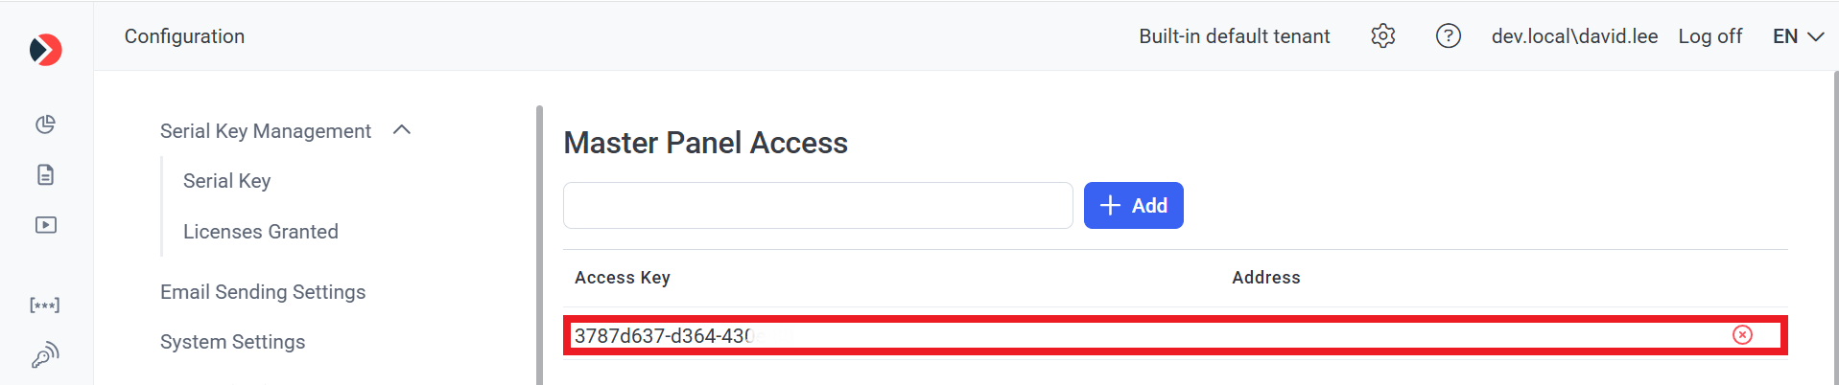
Task: Delete the 3787d637 access key entry
Action: coord(1742,334)
